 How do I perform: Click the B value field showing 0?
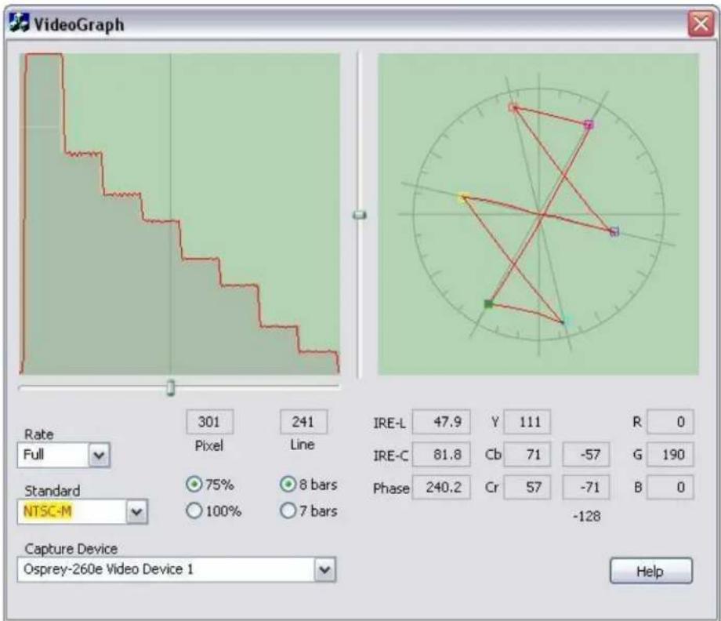[x=670, y=487]
